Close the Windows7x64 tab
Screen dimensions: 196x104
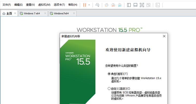pyautogui.click(x=74, y=13)
